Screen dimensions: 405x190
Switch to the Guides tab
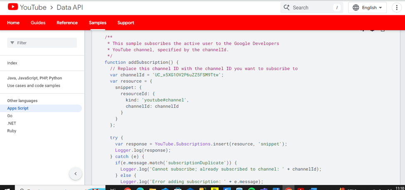[x=38, y=23]
